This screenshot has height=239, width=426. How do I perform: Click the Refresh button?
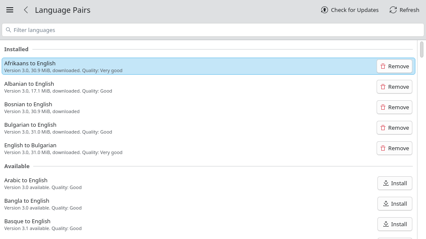[404, 10]
